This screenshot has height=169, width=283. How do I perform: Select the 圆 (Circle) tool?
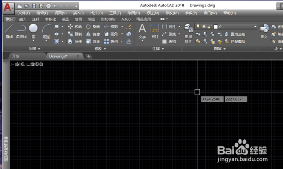pos(33,31)
